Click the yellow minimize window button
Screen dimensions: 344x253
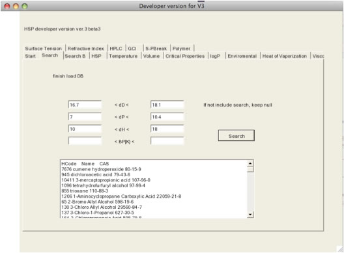(16, 6)
